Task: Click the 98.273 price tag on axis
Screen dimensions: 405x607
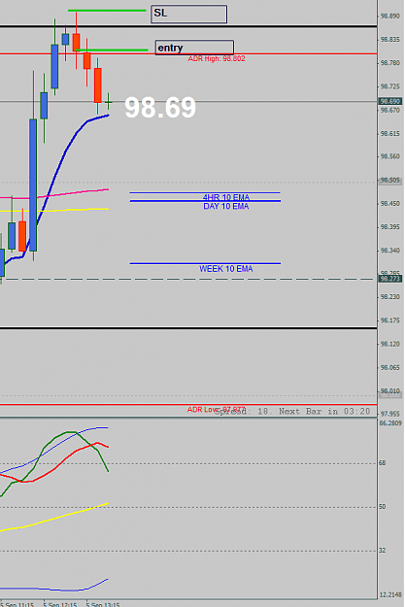Action: point(389,279)
